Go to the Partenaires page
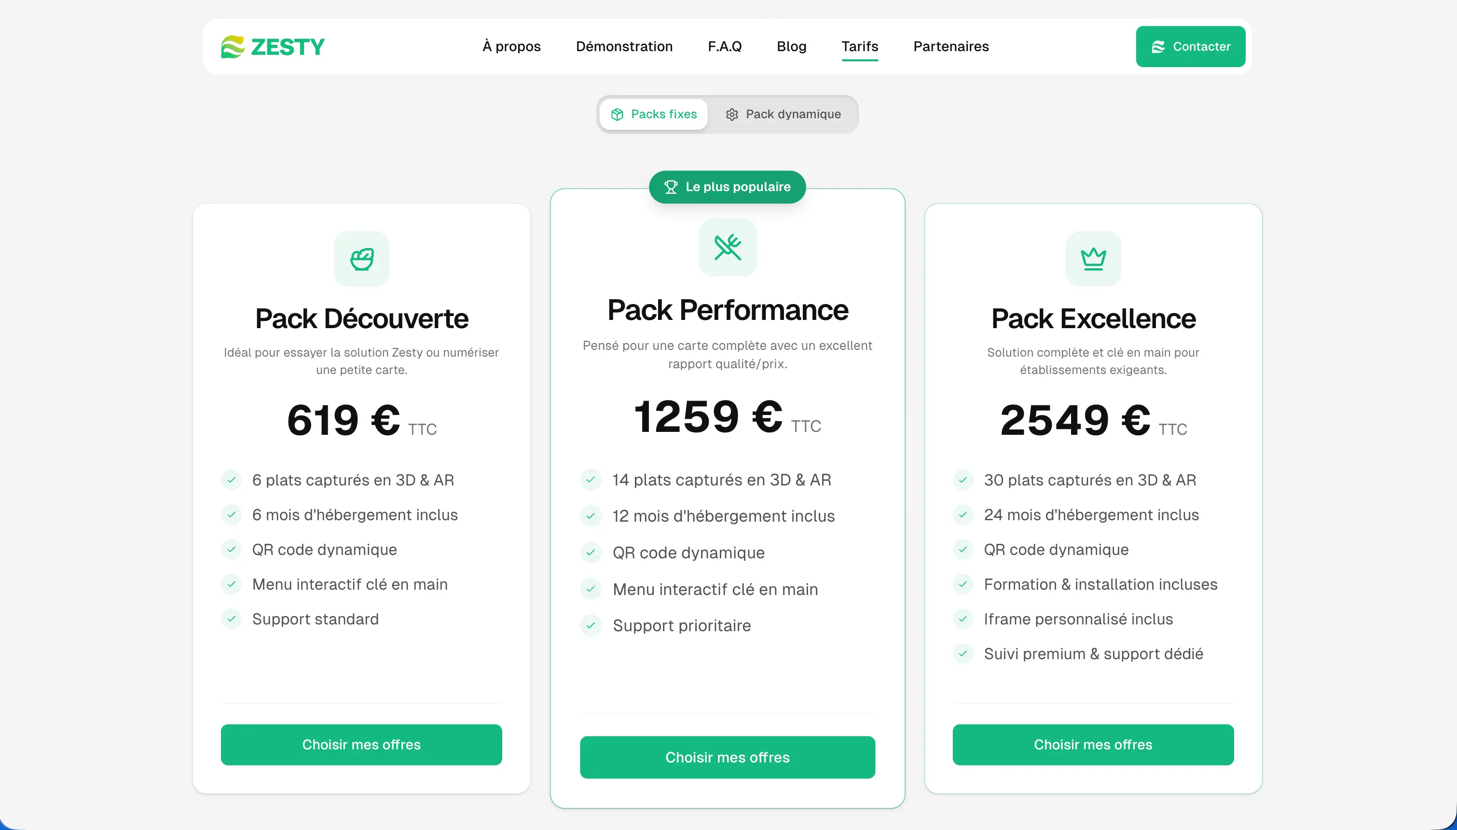The width and height of the screenshot is (1457, 830). (x=951, y=47)
